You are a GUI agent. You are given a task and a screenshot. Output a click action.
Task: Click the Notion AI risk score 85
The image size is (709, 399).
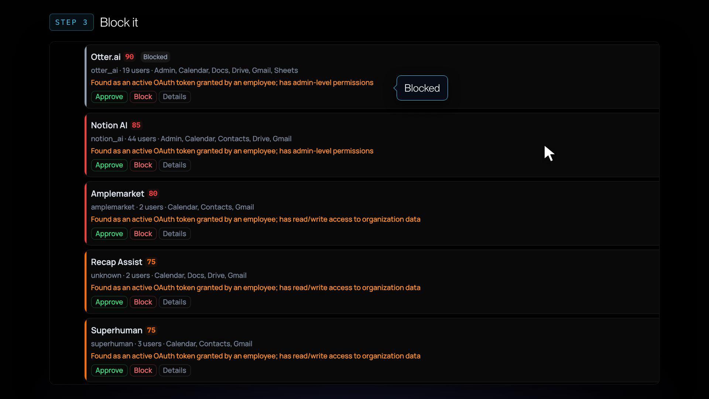pyautogui.click(x=136, y=125)
